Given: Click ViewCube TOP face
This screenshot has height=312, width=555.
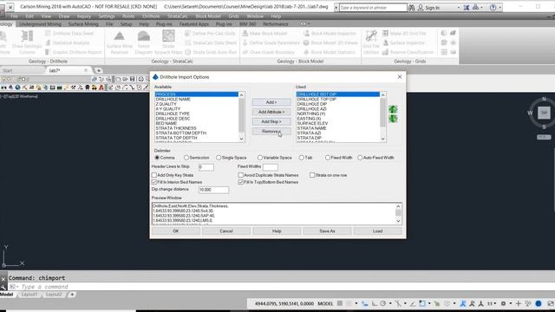Looking at the screenshot, I should [x=544, y=113].
